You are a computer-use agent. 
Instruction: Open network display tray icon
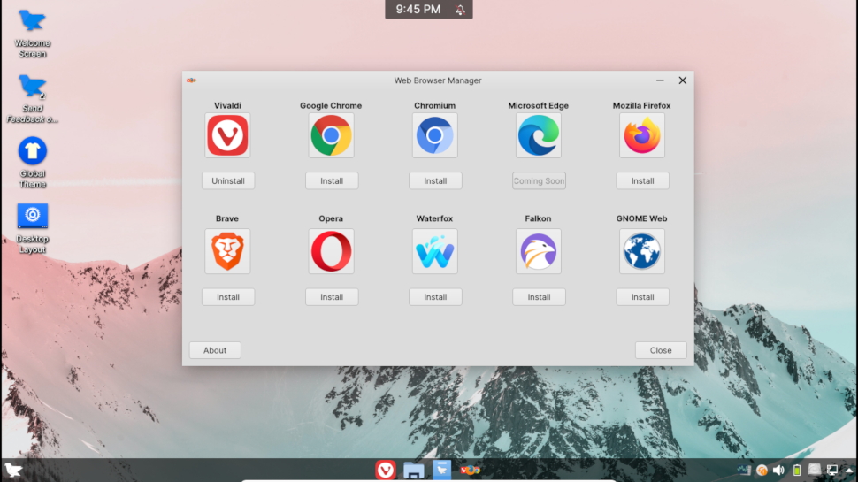[831, 470]
